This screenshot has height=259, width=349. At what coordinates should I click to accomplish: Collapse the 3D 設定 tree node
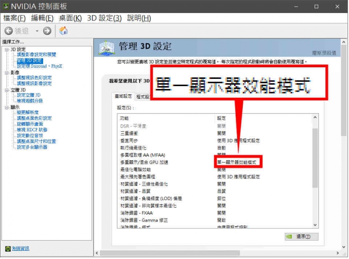point(7,49)
